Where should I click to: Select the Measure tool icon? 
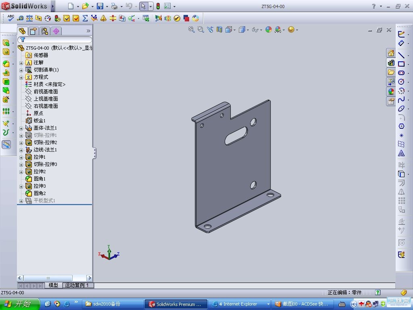coord(20,18)
